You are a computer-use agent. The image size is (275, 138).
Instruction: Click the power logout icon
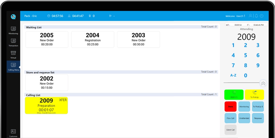262,16
